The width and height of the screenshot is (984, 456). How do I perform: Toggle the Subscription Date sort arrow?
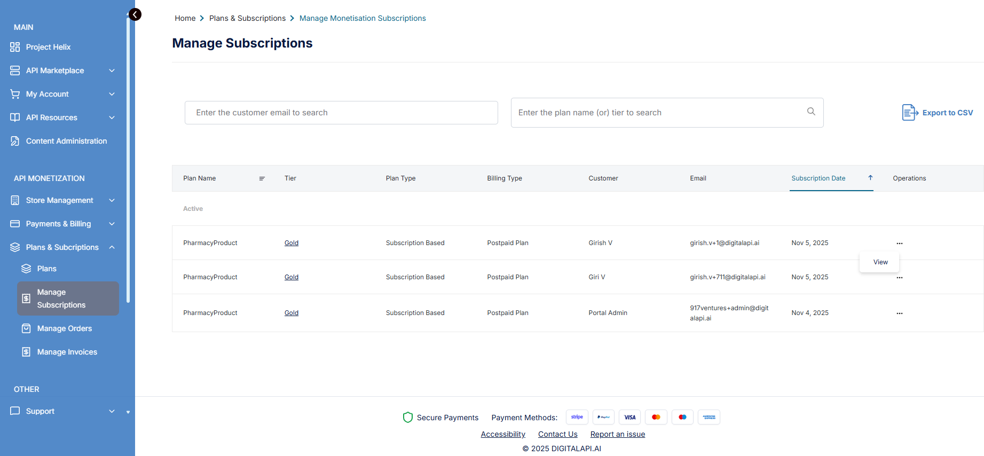[x=870, y=178]
